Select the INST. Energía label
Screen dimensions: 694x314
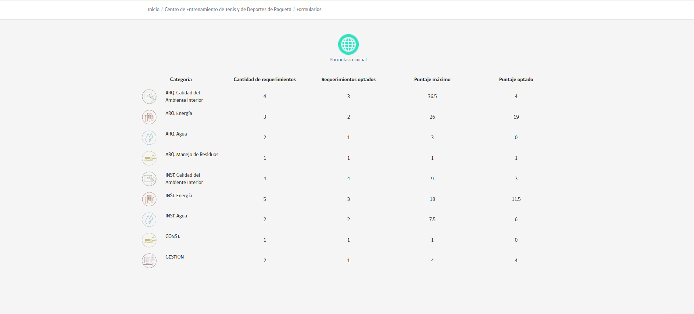click(x=179, y=195)
